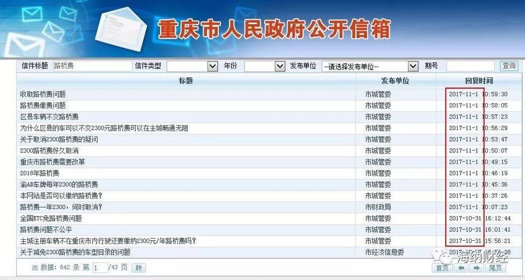Click the 回复时间 column header
The image size is (525, 280).
coord(479,81)
